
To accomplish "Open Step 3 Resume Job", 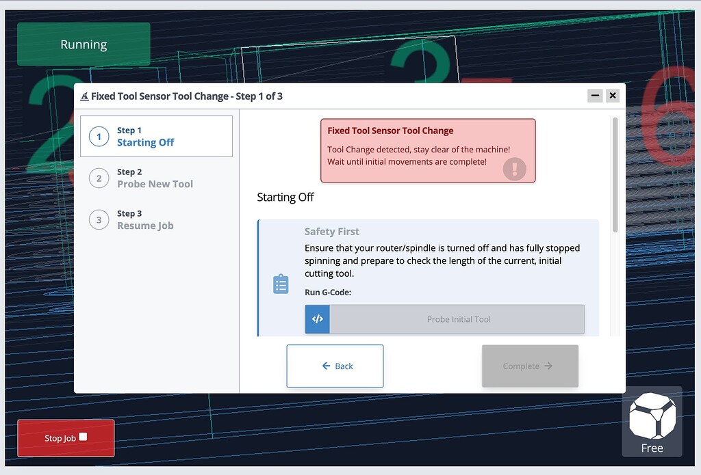I will pyautogui.click(x=145, y=220).
